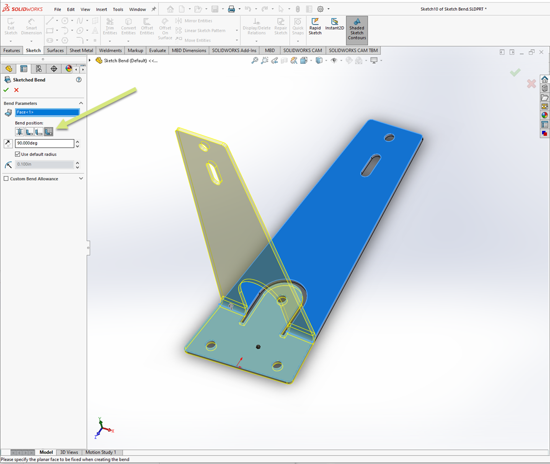
Task: Collapse the Bend Parameters section
Action: click(81, 103)
